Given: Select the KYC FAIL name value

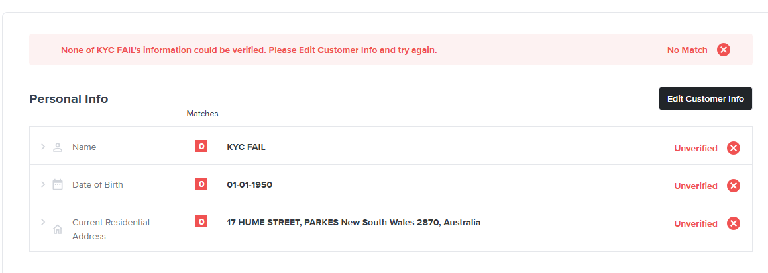Looking at the screenshot, I should point(246,147).
